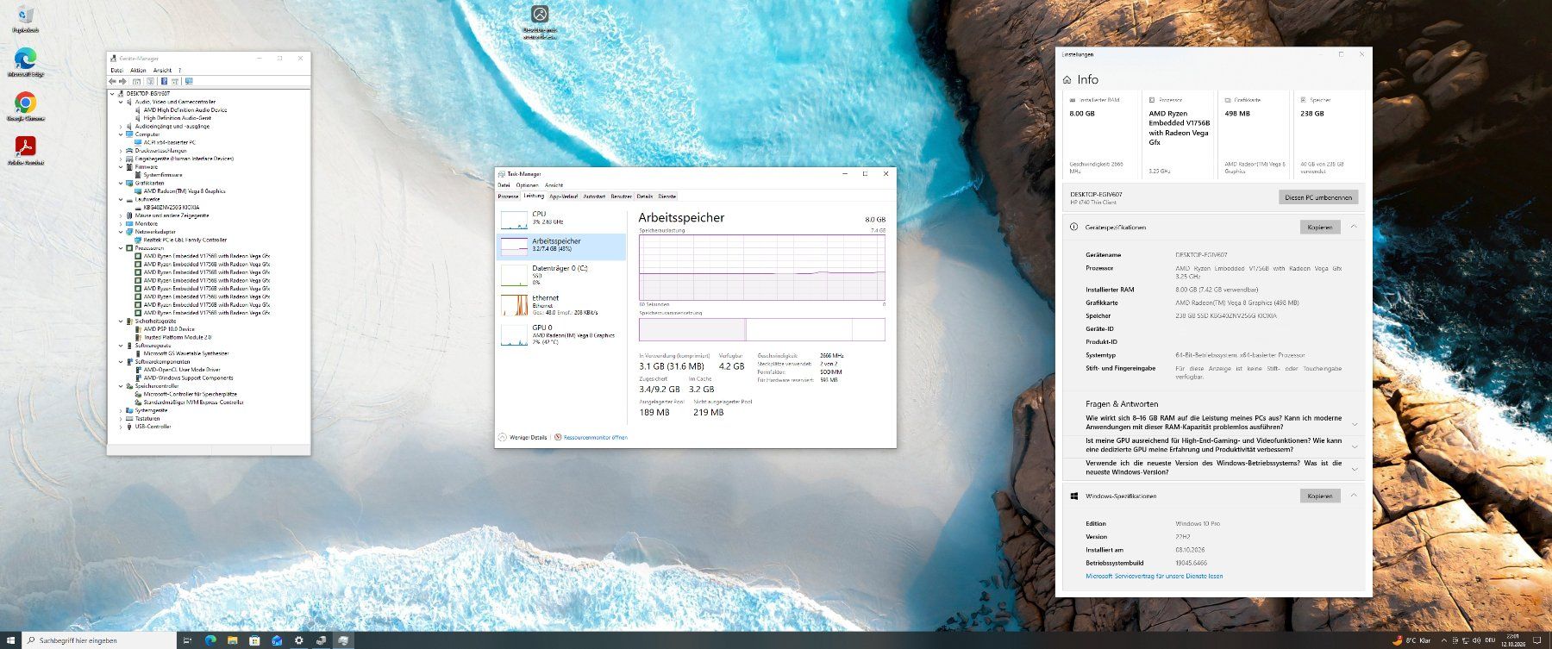Open Task View on the taskbar
This screenshot has width=1552, height=649.
coord(187,640)
